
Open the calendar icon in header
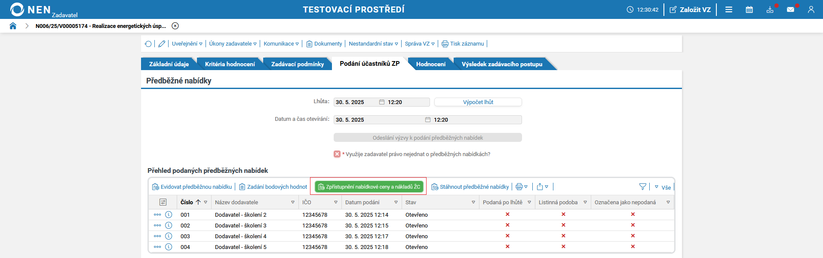(x=749, y=9)
